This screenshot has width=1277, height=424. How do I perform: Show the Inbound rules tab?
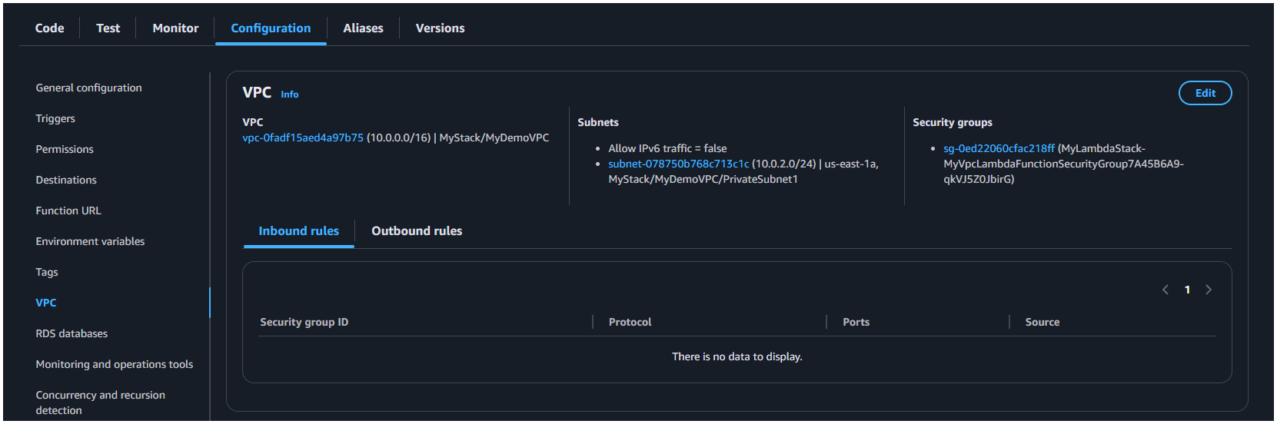298,231
